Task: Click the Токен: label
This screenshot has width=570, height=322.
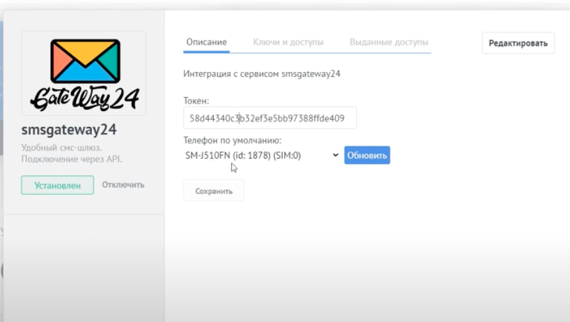Action: pos(197,101)
